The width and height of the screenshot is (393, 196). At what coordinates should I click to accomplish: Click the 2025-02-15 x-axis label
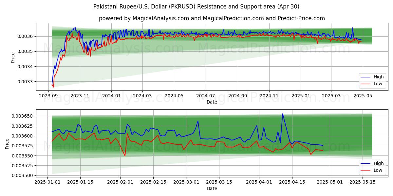coord(153,182)
